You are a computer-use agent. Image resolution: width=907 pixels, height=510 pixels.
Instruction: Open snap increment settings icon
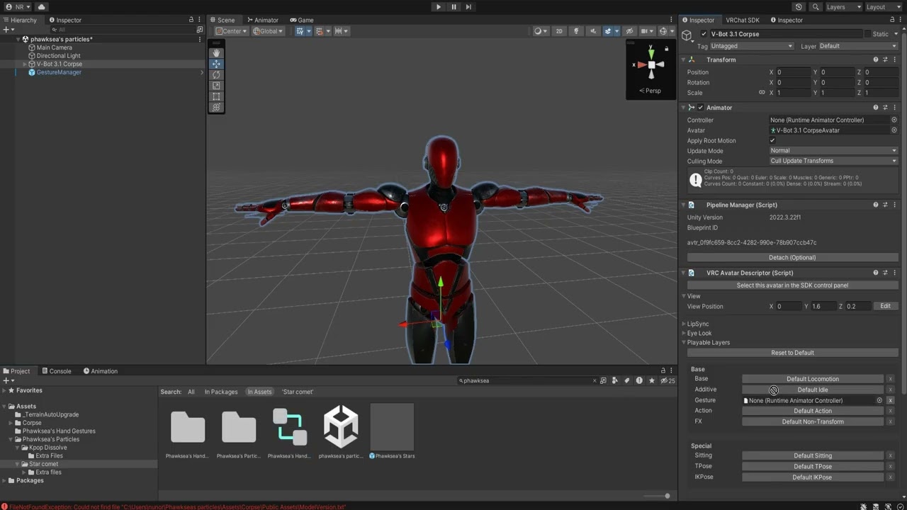342,31
